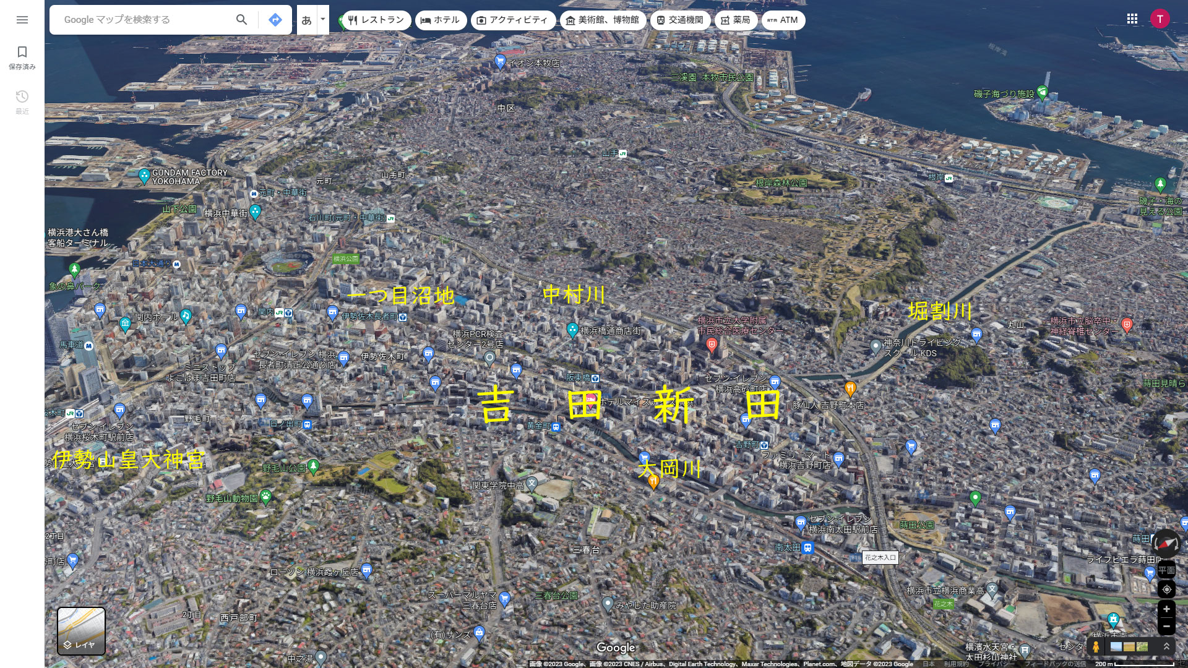This screenshot has width=1188, height=668.
Task: Expand the imagery strip with double chevron
Action: click(x=1166, y=646)
